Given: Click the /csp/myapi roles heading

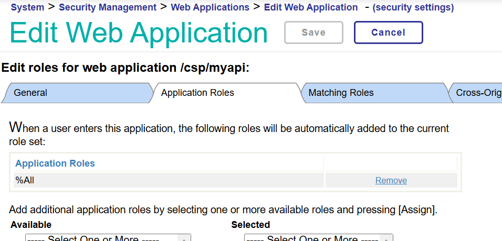Looking at the screenshot, I should 125,68.
